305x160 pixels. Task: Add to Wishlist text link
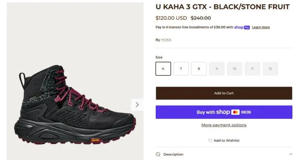click(x=226, y=140)
